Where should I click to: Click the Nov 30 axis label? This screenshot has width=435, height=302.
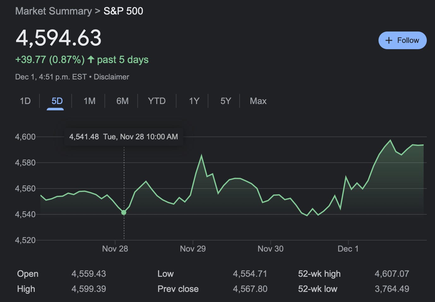(x=270, y=249)
